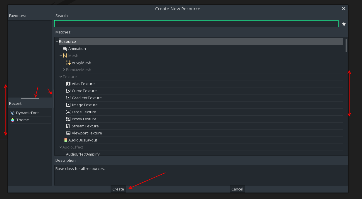
Task: Click inside the search input field
Action: (x=196, y=23)
